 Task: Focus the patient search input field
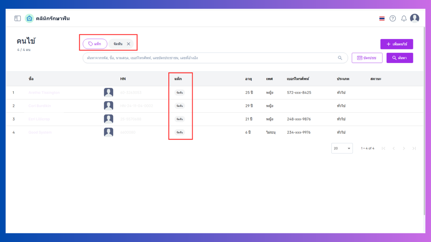coord(215,58)
